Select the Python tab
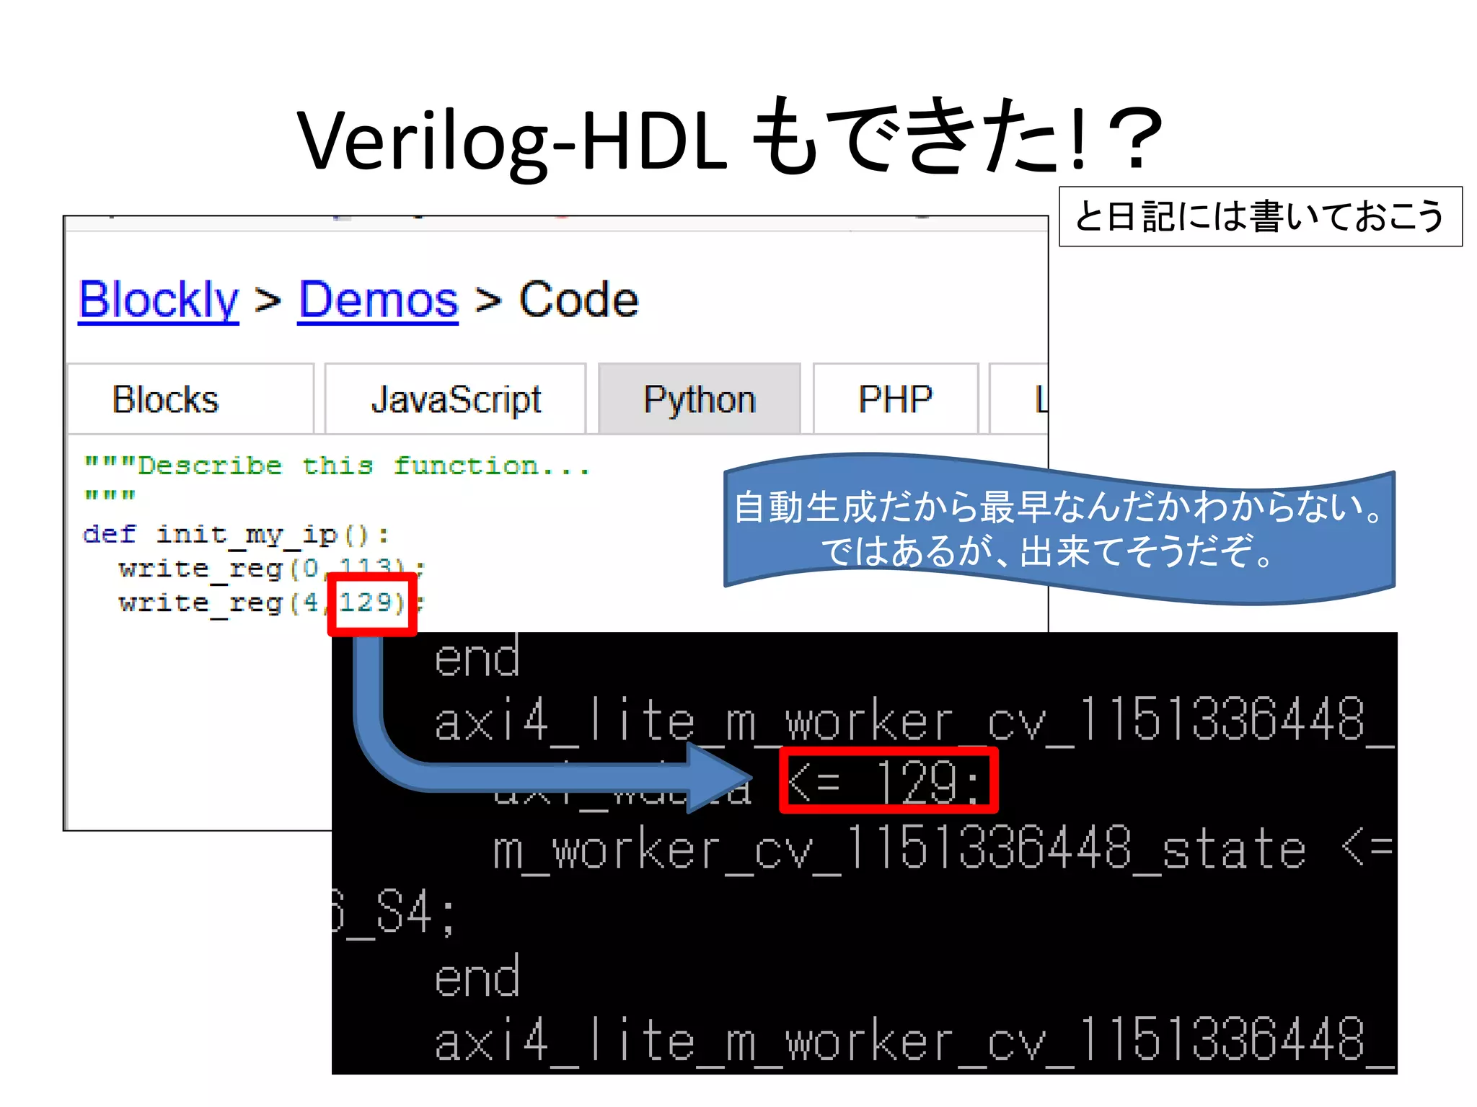Screen dimensions: 1477x1107 tap(700, 399)
